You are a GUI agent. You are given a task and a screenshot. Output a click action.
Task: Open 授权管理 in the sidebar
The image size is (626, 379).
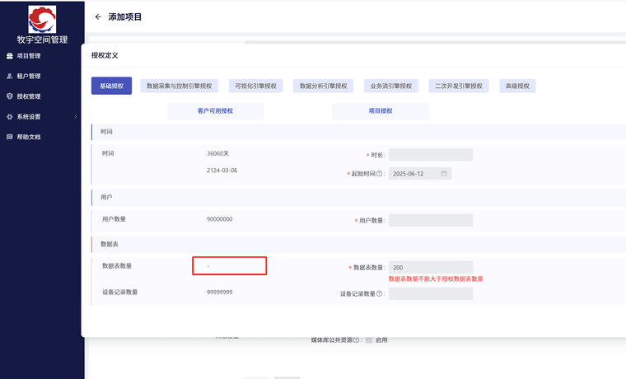coord(29,96)
